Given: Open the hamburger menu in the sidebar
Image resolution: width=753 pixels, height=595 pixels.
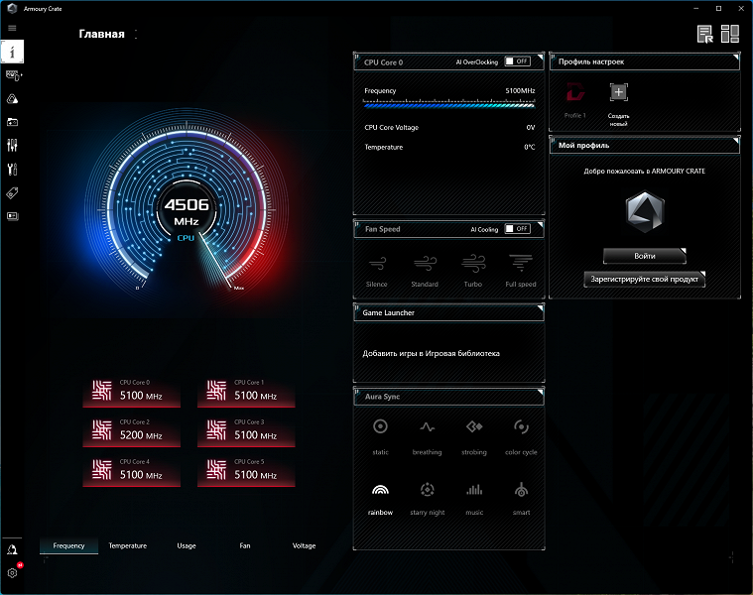Looking at the screenshot, I should click(x=12, y=28).
